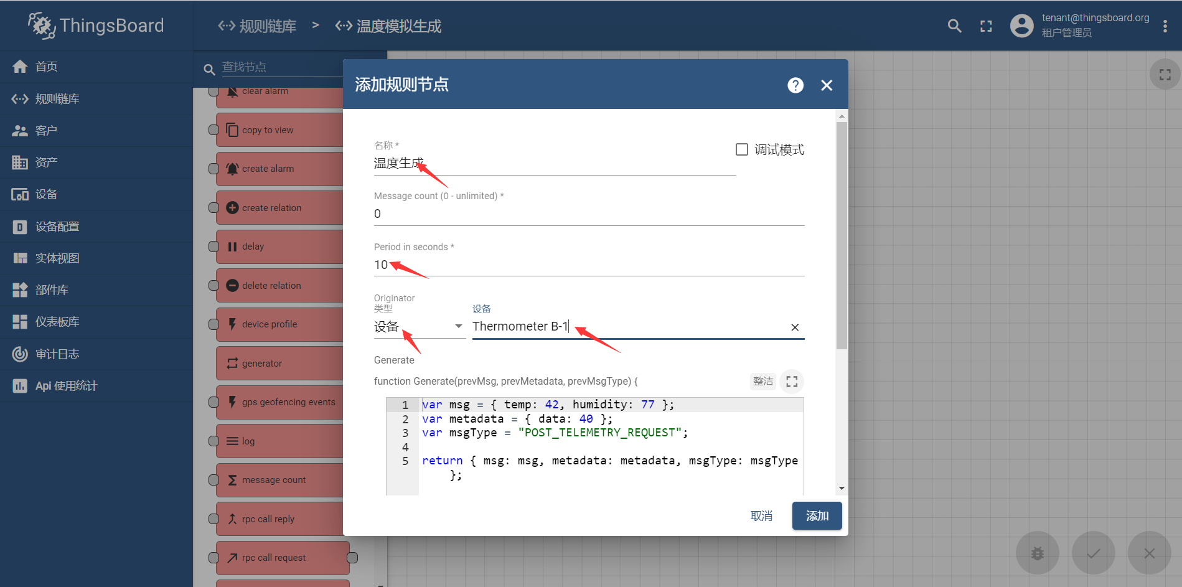Expand the Generate script editor to fullscreen
Image resolution: width=1182 pixels, height=587 pixels.
[791, 381]
